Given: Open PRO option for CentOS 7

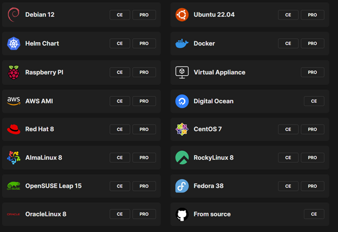Looking at the screenshot, I should click(x=313, y=129).
